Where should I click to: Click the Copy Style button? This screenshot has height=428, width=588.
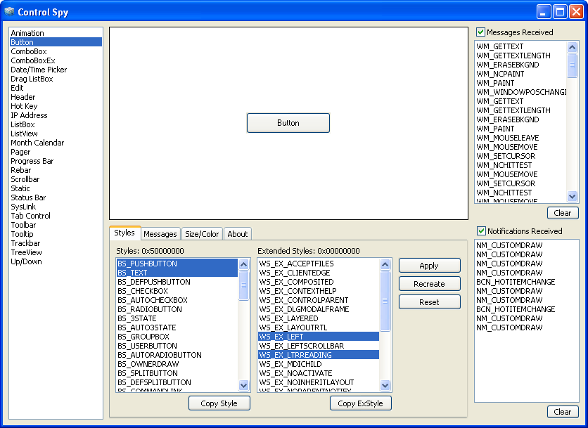pos(219,403)
